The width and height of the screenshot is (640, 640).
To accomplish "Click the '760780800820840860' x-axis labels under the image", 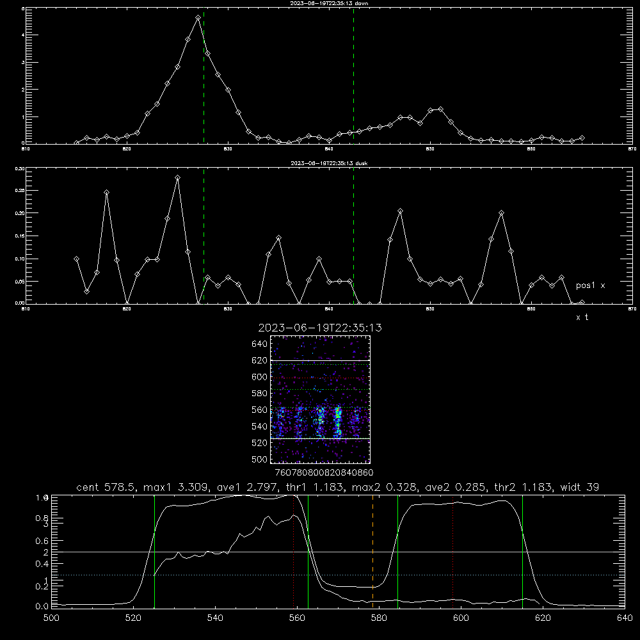I will click(x=324, y=473).
